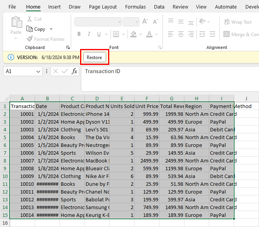
Task: Click the Font Color letter A
Action: tap(149, 34)
